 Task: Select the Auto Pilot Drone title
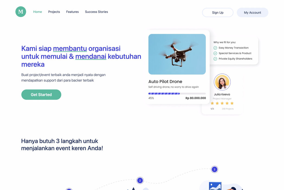(165, 81)
